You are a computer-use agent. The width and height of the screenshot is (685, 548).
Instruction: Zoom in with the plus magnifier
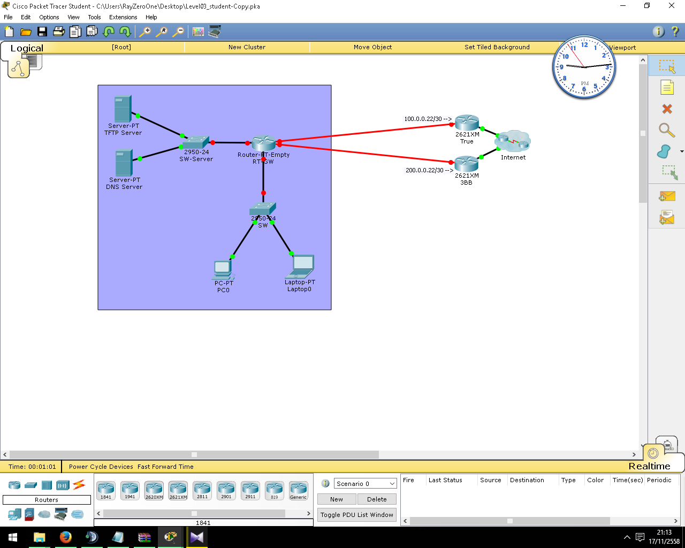[x=145, y=32]
